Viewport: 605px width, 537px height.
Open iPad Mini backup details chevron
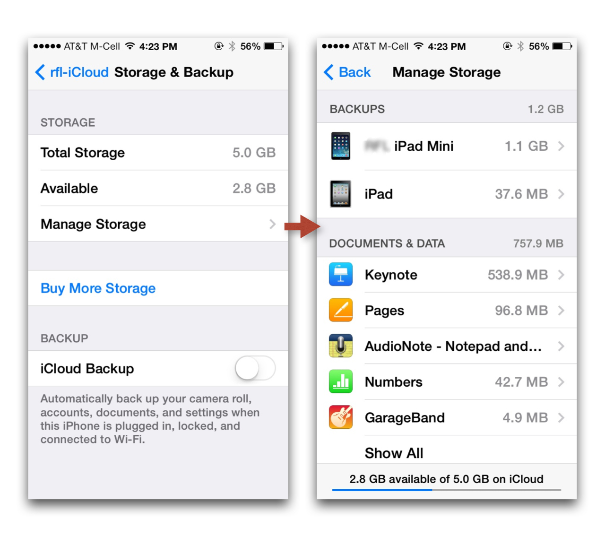coord(561,146)
